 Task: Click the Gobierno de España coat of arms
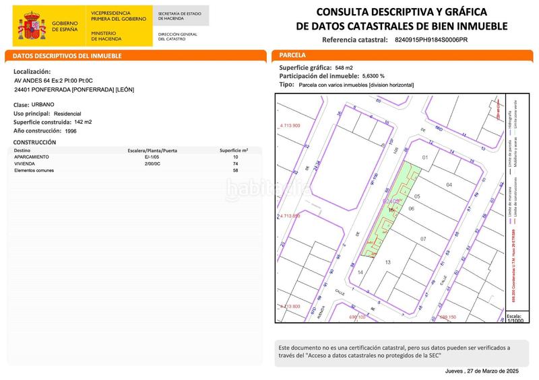[32, 26]
